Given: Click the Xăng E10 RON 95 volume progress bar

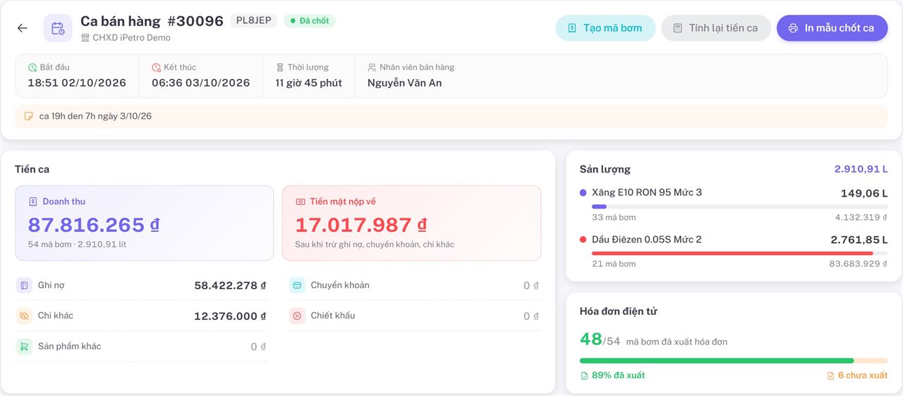Looking at the screenshot, I should click(739, 206).
